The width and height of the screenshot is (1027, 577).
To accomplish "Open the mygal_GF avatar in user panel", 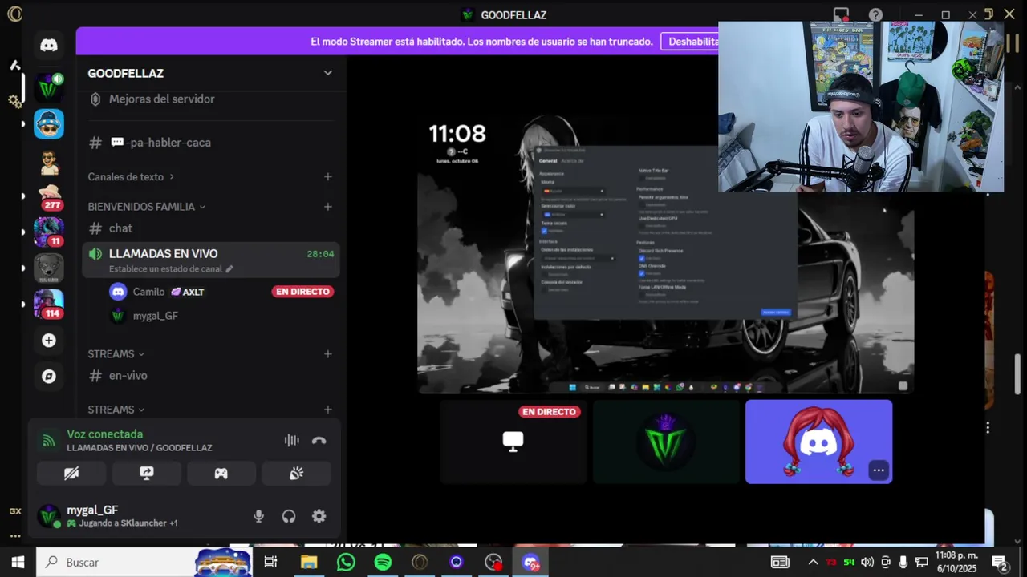I will coord(49,516).
